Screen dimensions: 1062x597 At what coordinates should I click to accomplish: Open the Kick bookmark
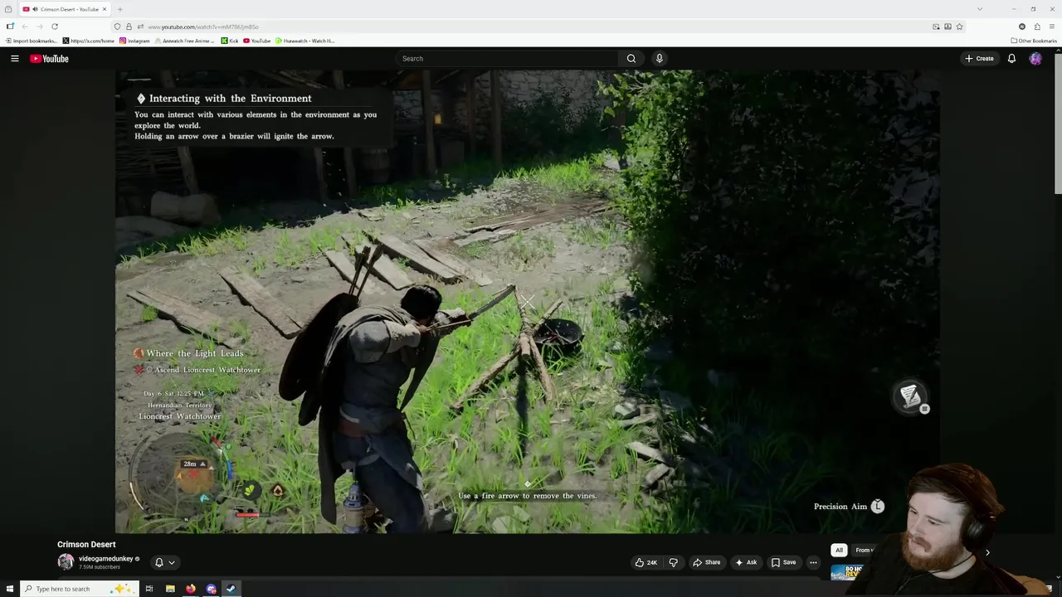coord(230,41)
